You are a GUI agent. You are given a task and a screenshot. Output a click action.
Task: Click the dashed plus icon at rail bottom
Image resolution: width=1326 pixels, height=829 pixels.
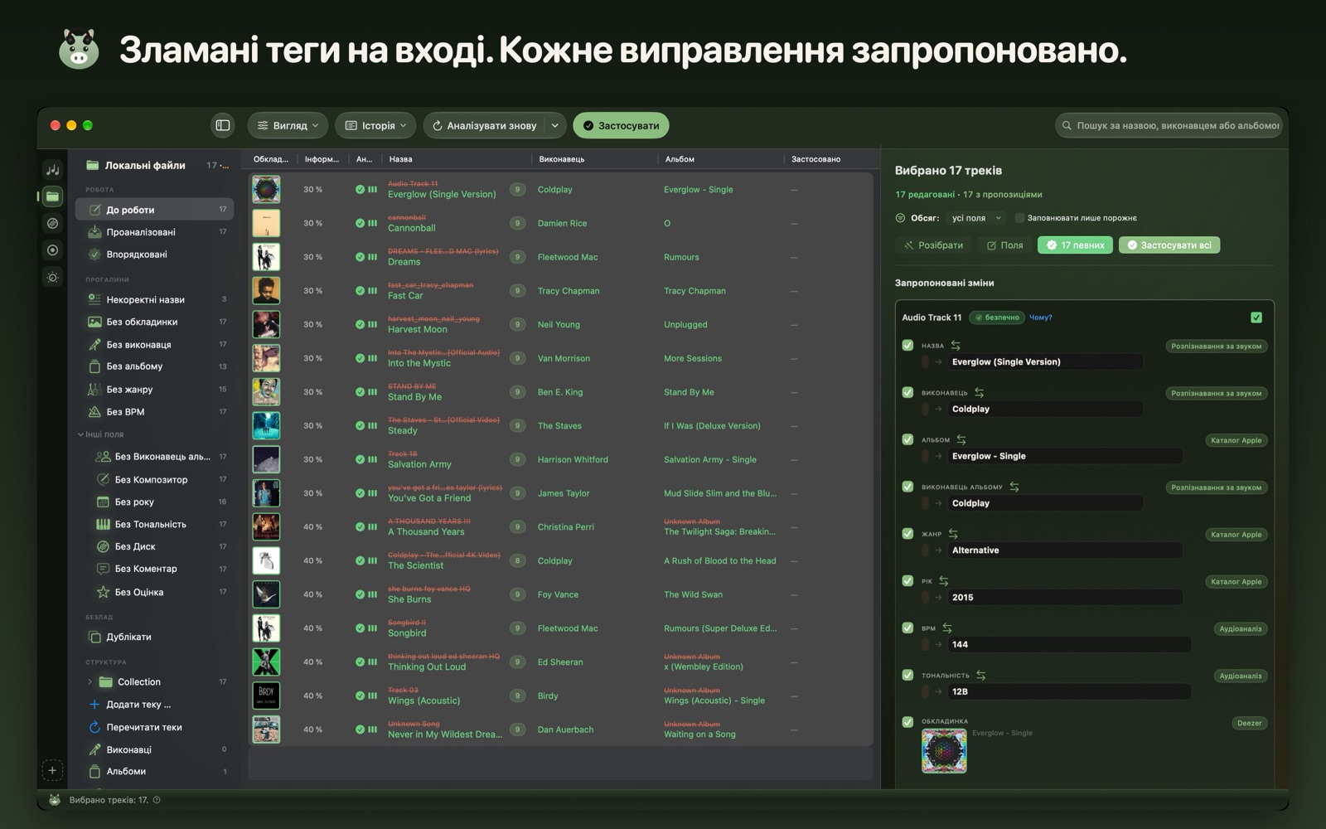52,770
